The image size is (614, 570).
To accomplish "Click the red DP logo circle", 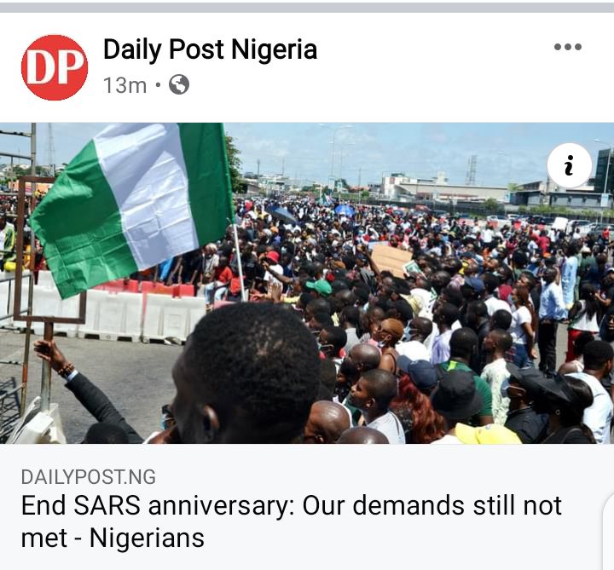I will click(55, 67).
